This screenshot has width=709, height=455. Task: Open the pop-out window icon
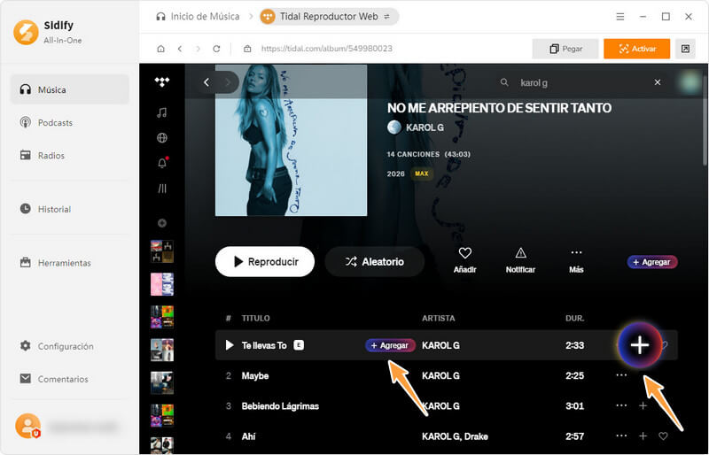pos(685,49)
